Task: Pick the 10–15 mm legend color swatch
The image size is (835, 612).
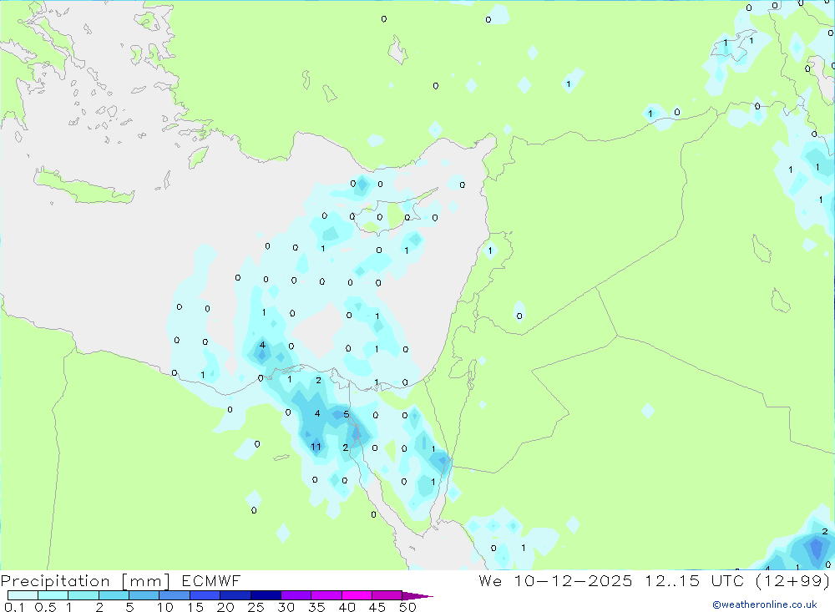Action: click(175, 595)
